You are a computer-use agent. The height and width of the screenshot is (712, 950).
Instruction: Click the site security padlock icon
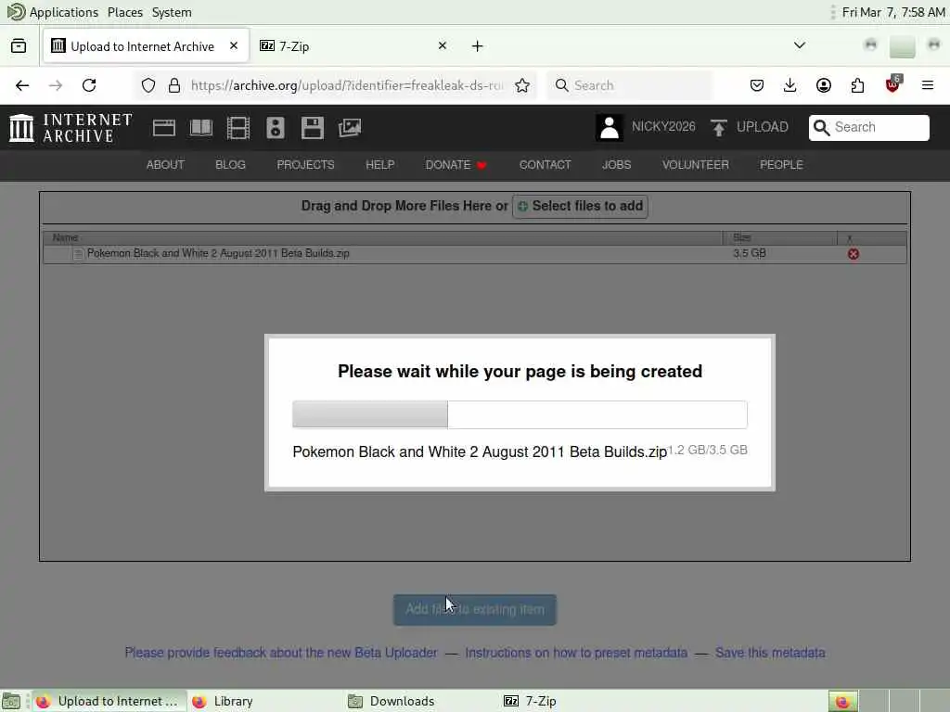[174, 85]
